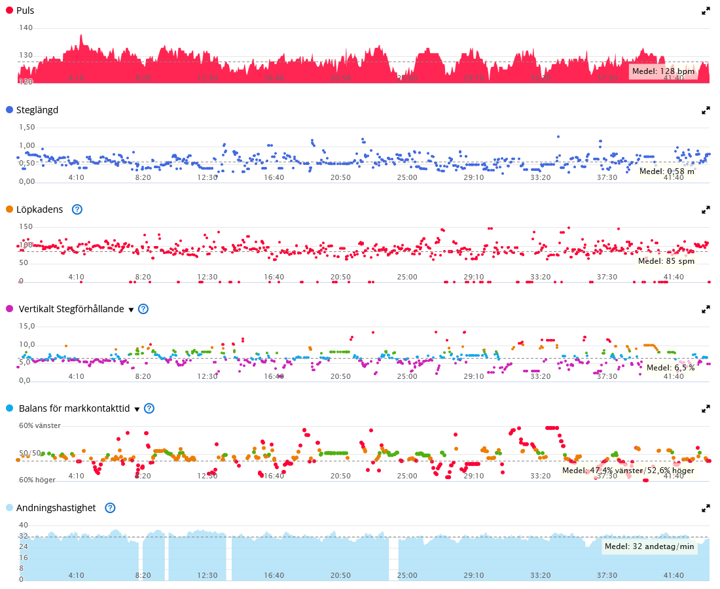The image size is (720, 589).
Task: Click the Medel: 85 spm label
Action: tap(666, 260)
